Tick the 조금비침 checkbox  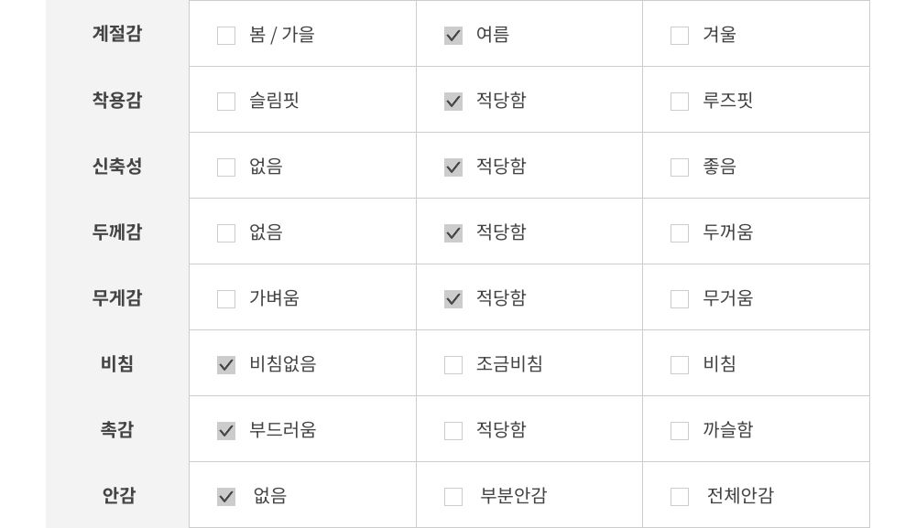point(453,365)
